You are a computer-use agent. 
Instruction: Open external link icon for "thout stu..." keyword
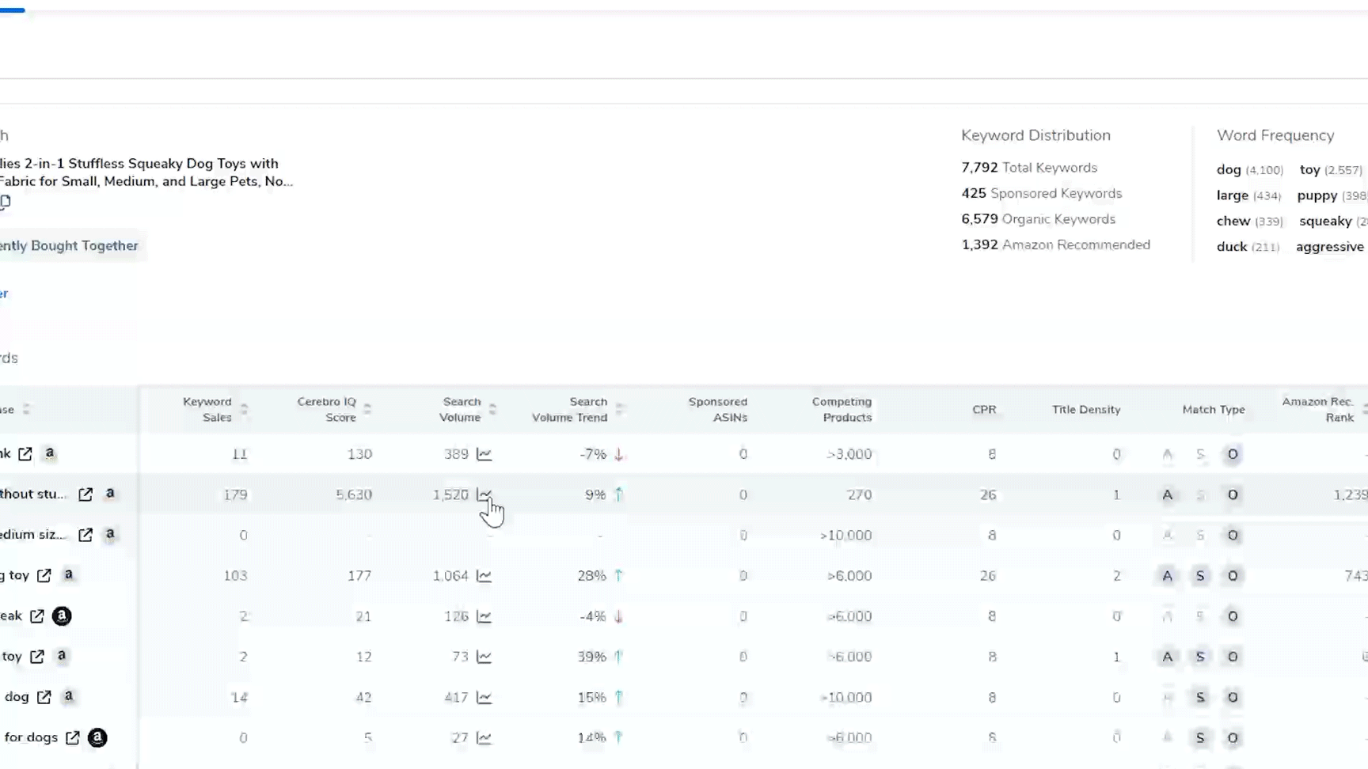click(x=85, y=494)
